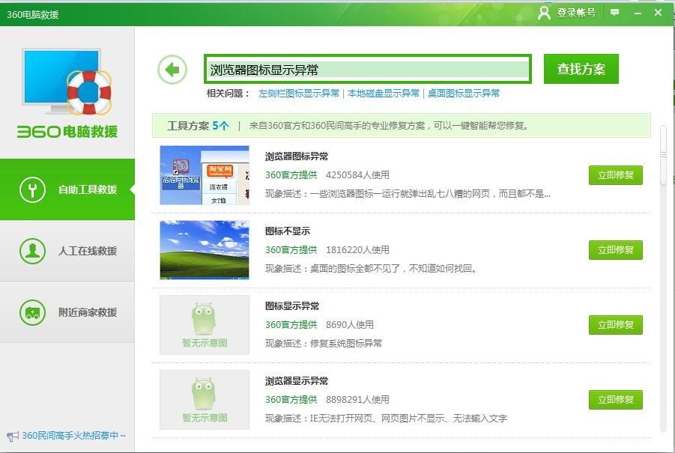The image size is (675, 453).
Task: Click the 浏览器图标异常 thumbnail preview
Action: point(203,175)
